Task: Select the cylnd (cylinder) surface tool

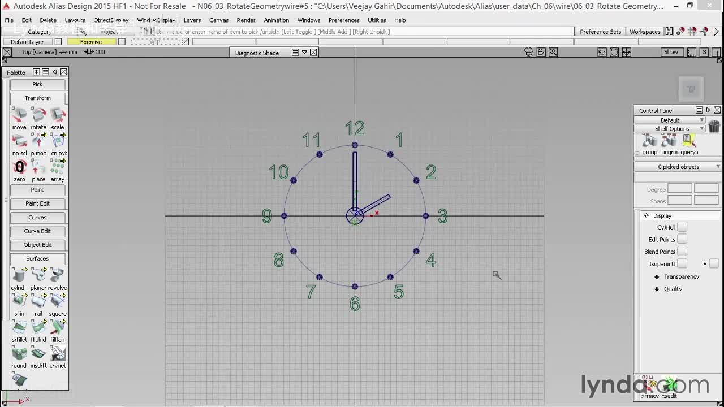Action: pos(19,276)
